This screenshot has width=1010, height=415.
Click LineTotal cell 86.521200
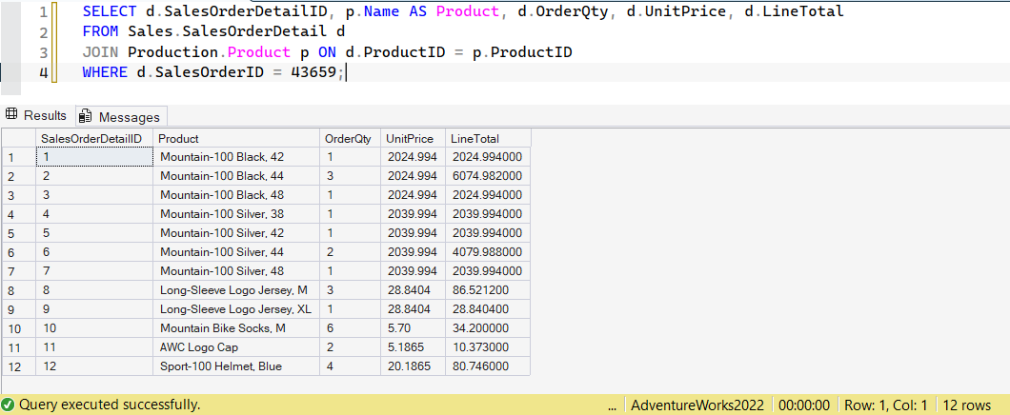point(488,290)
